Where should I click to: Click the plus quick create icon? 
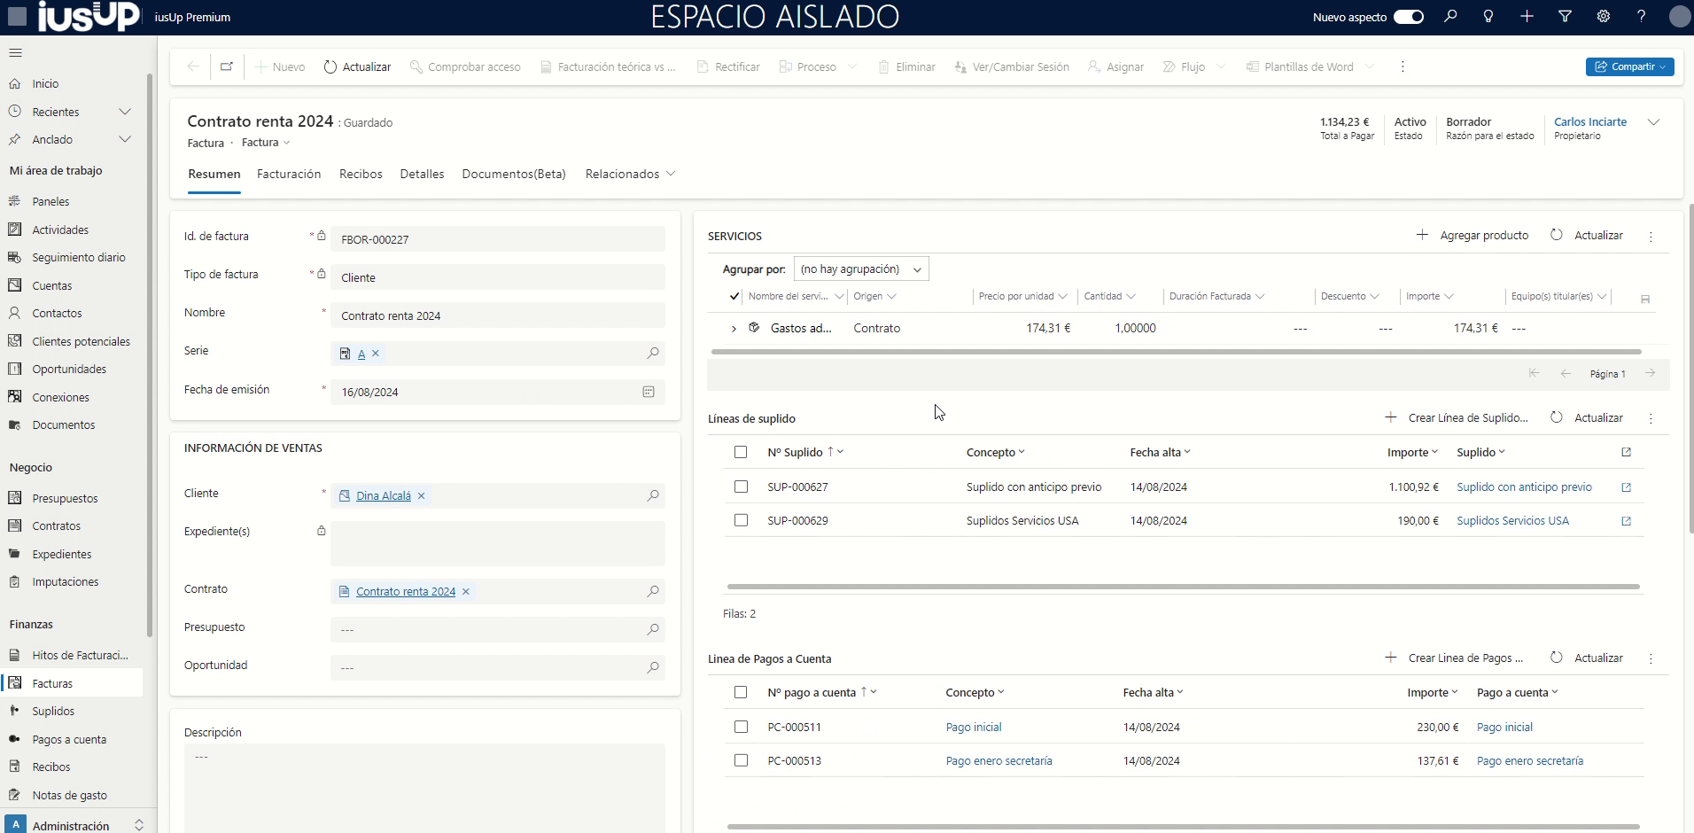point(1527,17)
